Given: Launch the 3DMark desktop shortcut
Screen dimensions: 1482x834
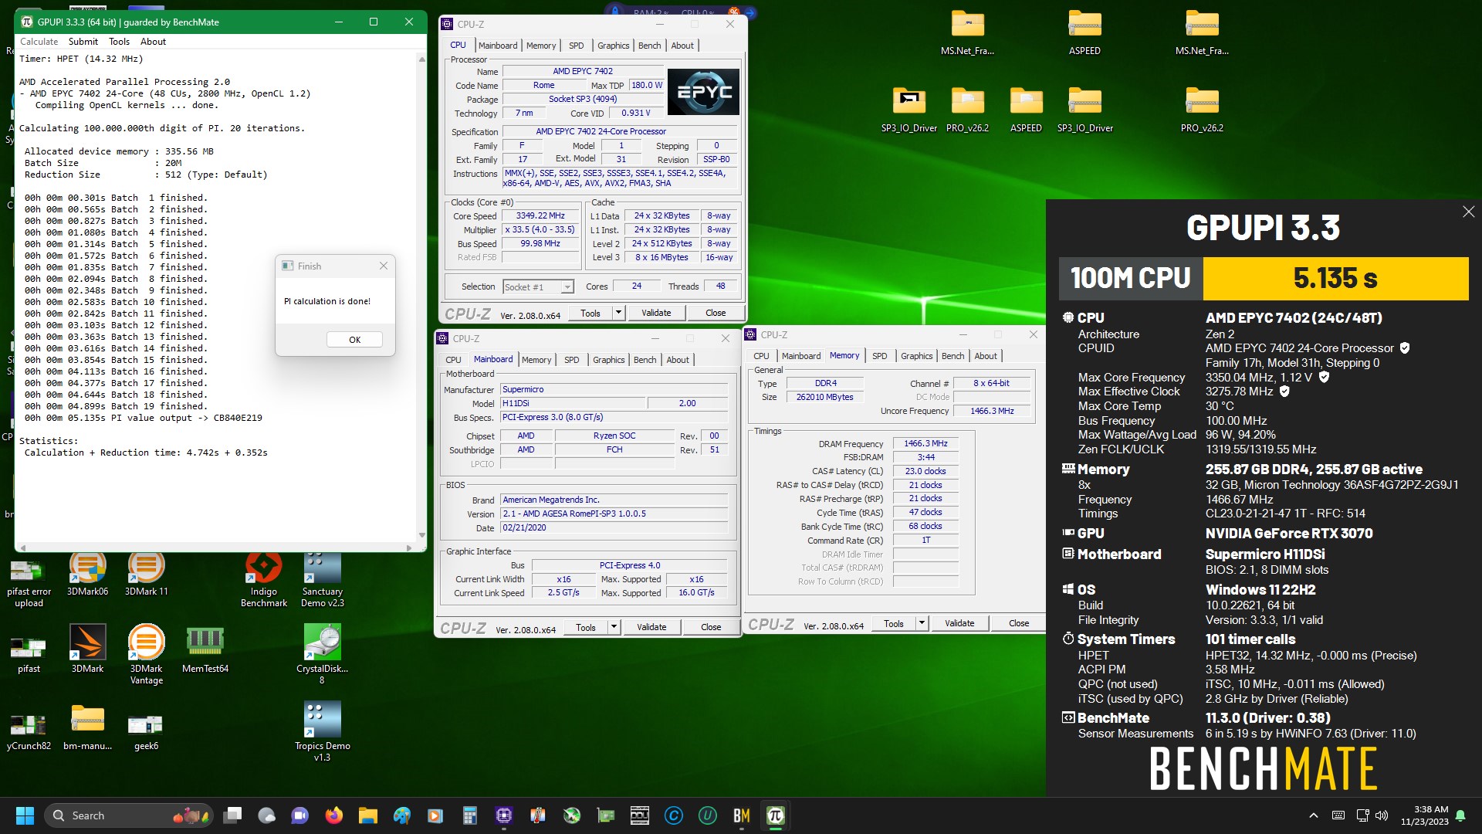Looking at the screenshot, I should click(x=87, y=649).
